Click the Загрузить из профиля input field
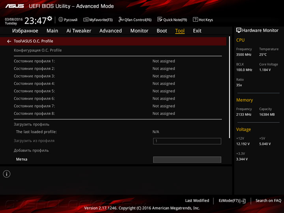Screen dimensions: 284x213 pyautogui.click(x=187, y=141)
